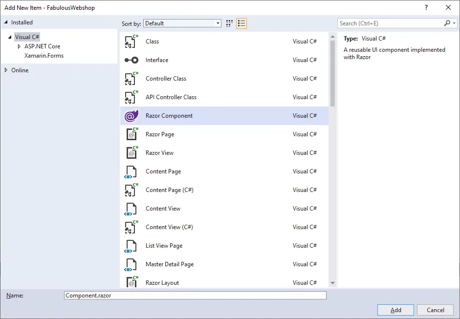Click the template list scrollbar thumb
The width and height of the screenshot is (460, 319).
[332, 73]
